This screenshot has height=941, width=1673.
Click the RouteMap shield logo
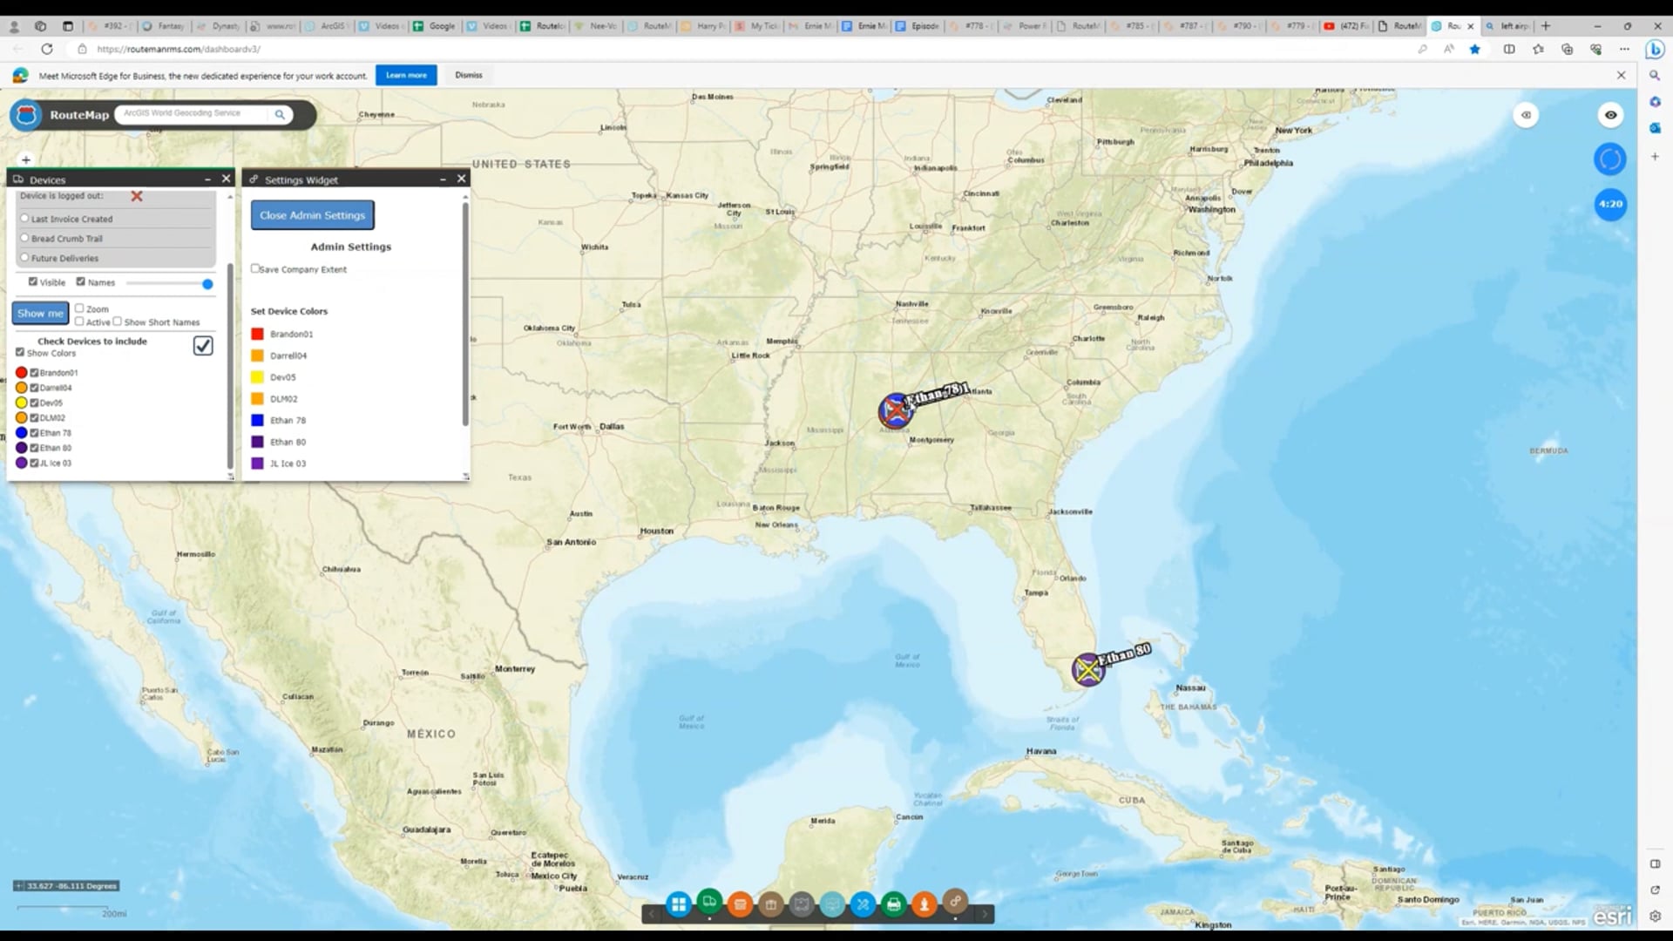click(27, 114)
